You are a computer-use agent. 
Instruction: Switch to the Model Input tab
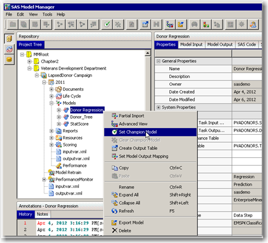[191, 45]
